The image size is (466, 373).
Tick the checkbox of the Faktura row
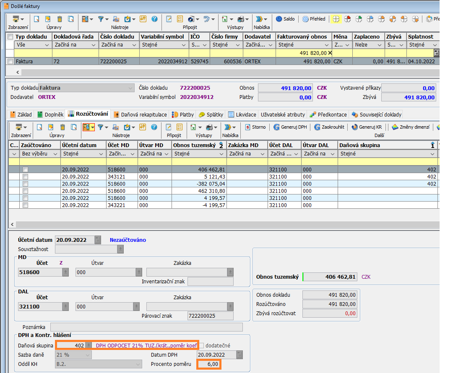point(10,62)
